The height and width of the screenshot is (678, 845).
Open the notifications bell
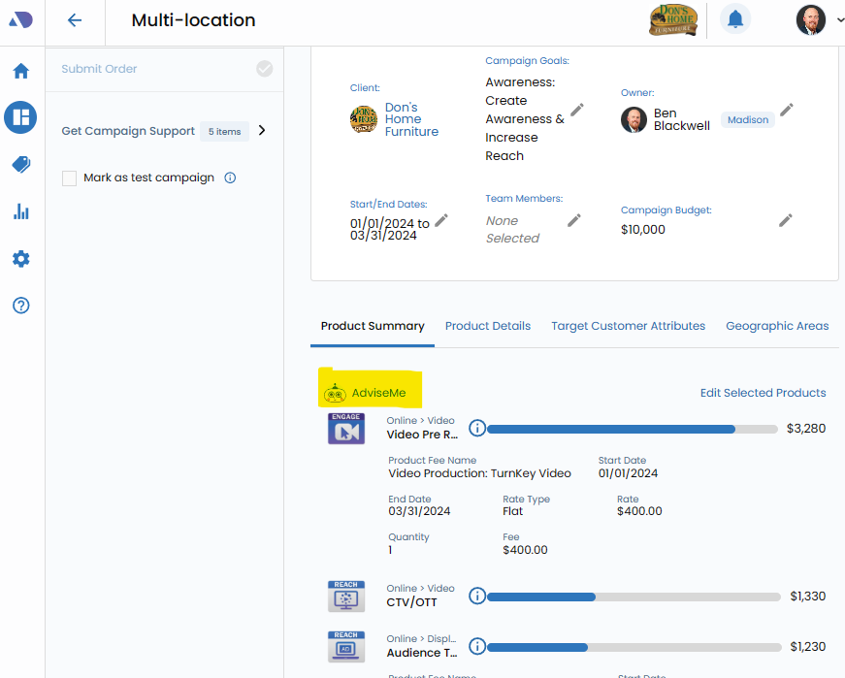735,19
